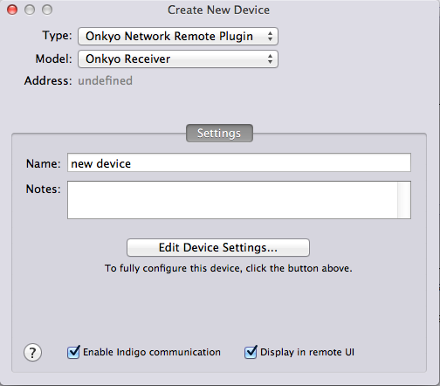
Task: Open the Model dropdown showing Onkyo Receiver
Action: pos(178,59)
